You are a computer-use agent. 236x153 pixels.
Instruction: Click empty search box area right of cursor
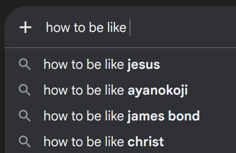183,27
